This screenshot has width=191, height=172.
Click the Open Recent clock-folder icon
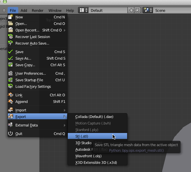click(10, 30)
